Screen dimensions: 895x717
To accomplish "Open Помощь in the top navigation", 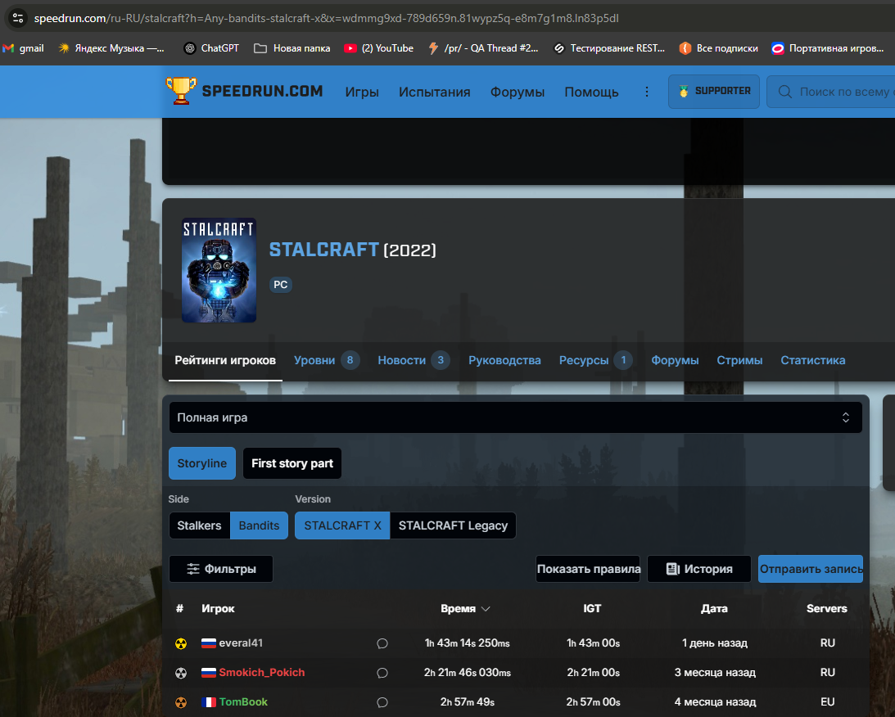I will [591, 92].
